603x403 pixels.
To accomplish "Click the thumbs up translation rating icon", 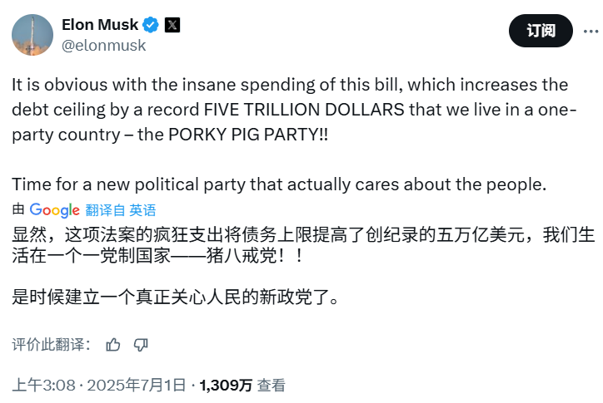I will [x=113, y=345].
